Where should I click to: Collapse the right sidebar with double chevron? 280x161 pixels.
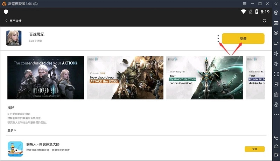click(276, 3)
